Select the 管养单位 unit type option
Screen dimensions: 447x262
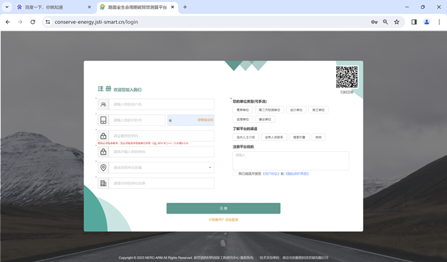coord(242,110)
